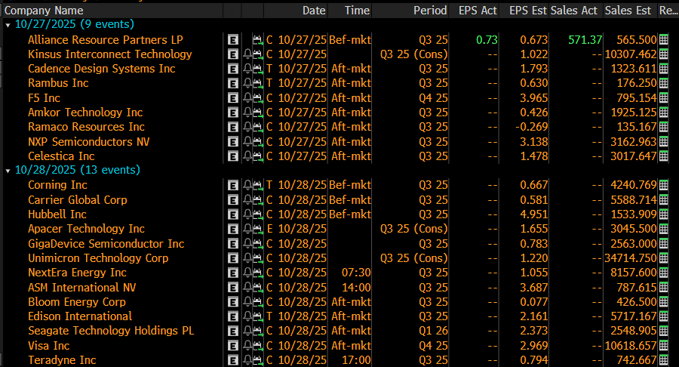This screenshot has width=679, height=367.
Task: Open the grid icon in Teradyne Inc row
Action: (x=663, y=360)
